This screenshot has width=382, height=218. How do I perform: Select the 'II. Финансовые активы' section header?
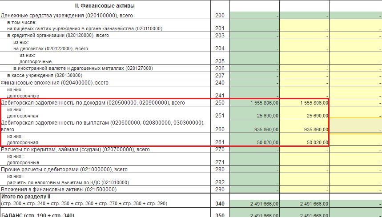(x=105, y=6)
